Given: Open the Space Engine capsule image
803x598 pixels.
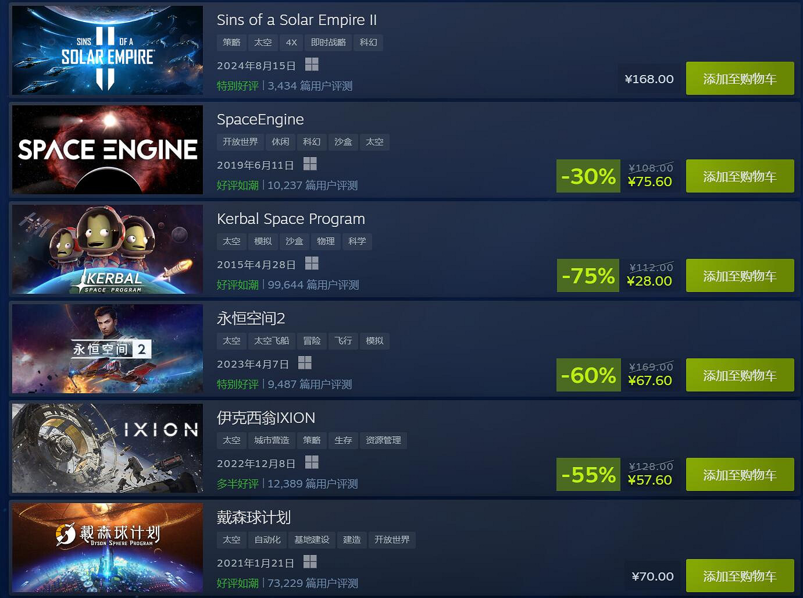Looking at the screenshot, I should click(108, 149).
